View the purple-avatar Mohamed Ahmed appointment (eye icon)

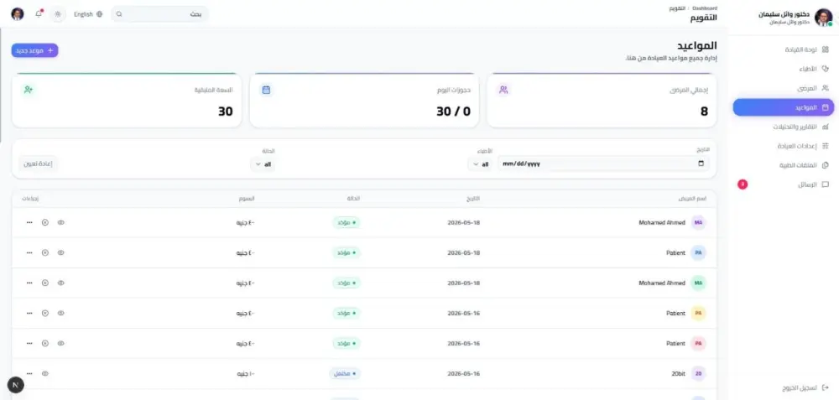pyautogui.click(x=60, y=222)
